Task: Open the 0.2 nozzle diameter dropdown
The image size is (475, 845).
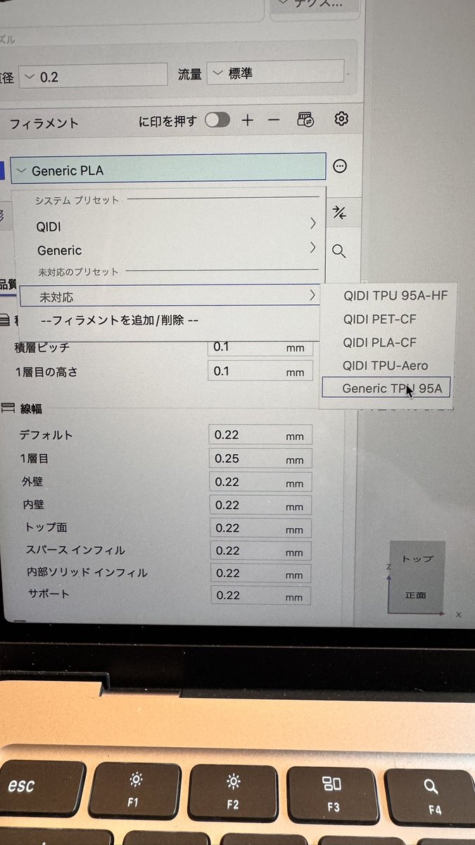Action: 92,76
